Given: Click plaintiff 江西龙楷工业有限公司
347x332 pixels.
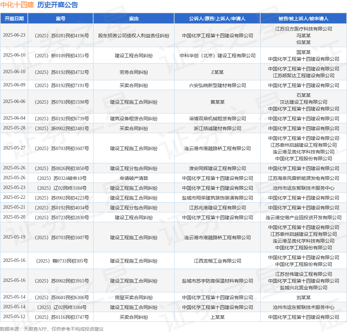Looking at the screenshot, I should (x=217, y=261).
